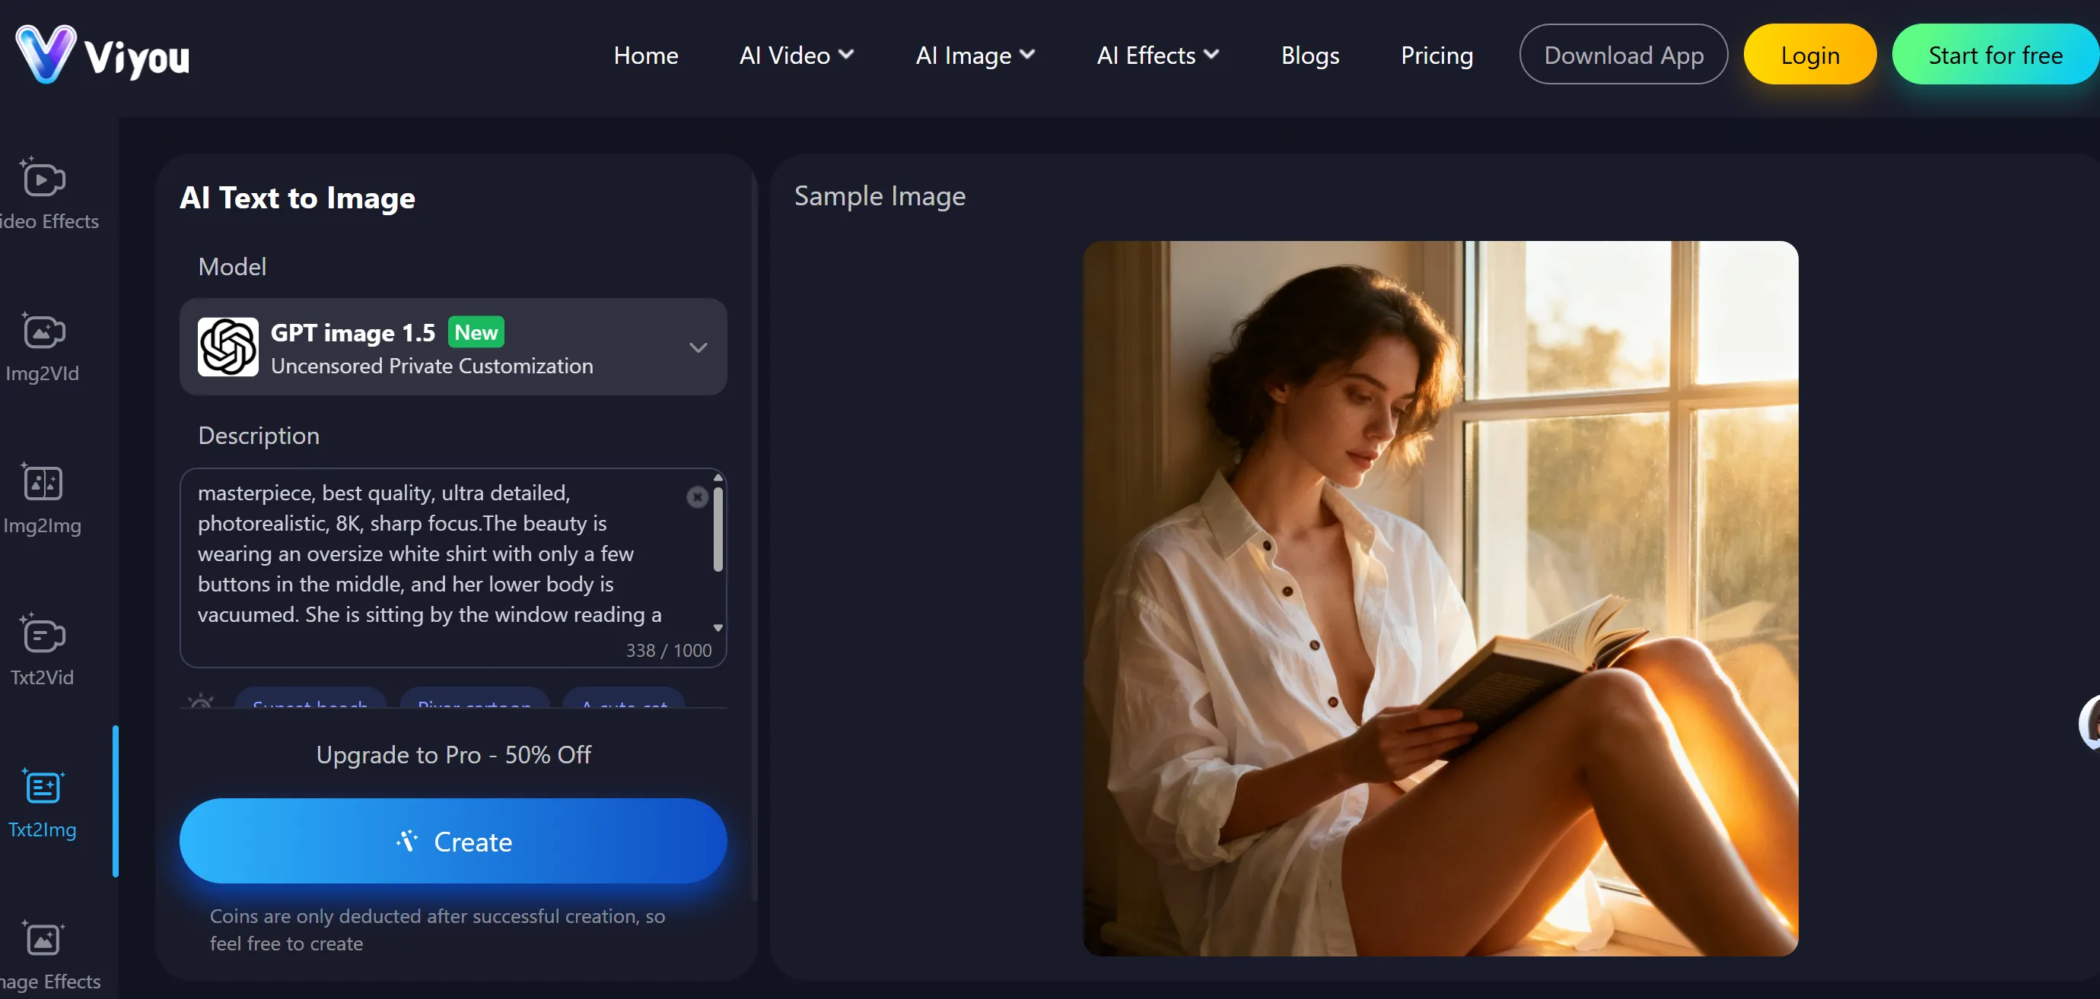2100x999 pixels.
Task: Click the Create button
Action: pyautogui.click(x=453, y=841)
